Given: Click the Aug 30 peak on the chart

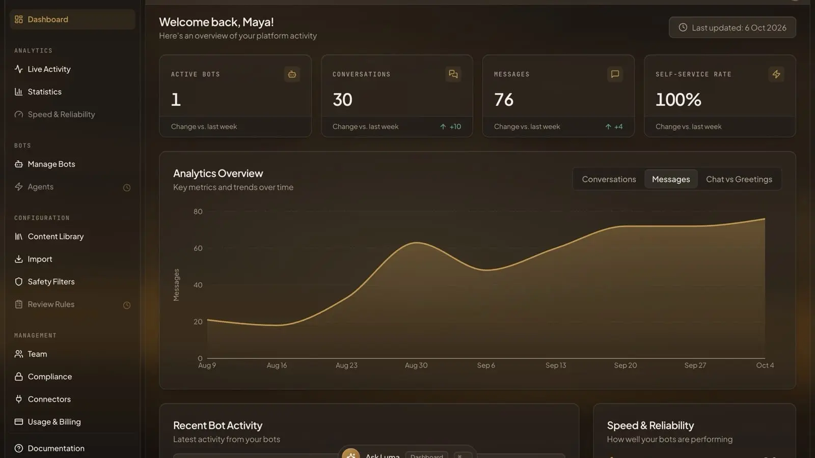Looking at the screenshot, I should click(x=417, y=243).
